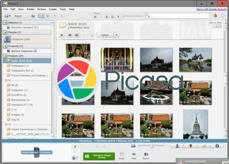
Task: Select Randomizer folder
Action: pos(27,100)
